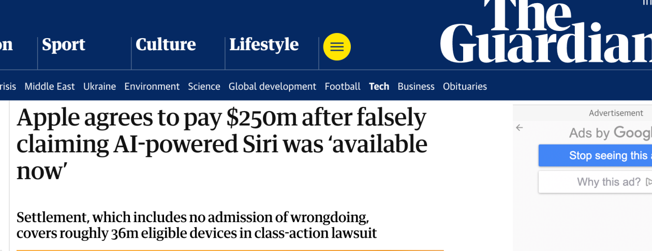
Task: Open the Obituaries subsection
Action: click(465, 86)
